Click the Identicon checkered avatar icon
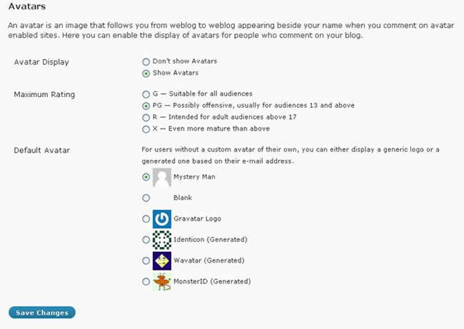Screen dimensions: 464x329 pos(162,240)
